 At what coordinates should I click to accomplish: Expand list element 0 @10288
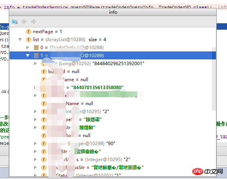tap(27, 47)
